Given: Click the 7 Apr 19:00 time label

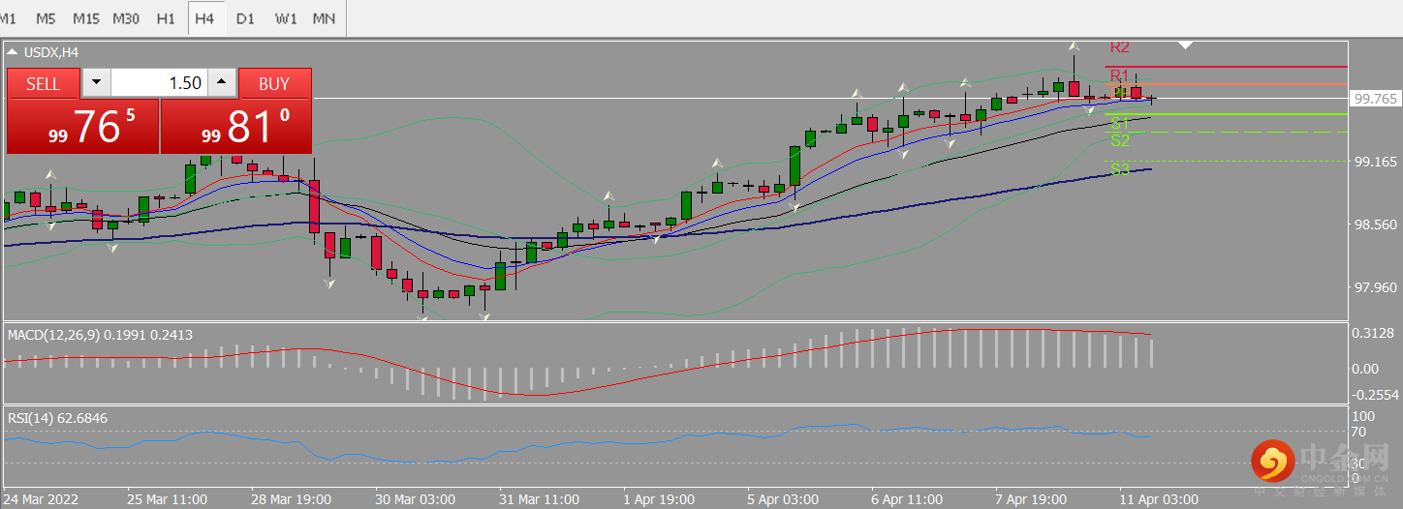Looking at the screenshot, I should tap(1033, 499).
